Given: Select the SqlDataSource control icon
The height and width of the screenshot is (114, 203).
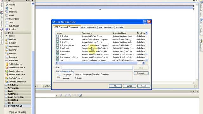Looking at the screenshot, I should tap(7, 64).
